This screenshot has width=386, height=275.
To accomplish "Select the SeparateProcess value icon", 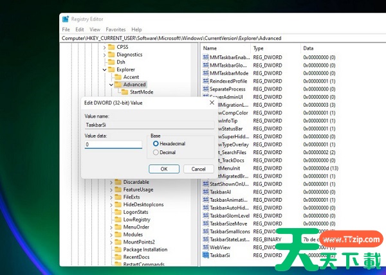I will coord(206,89).
